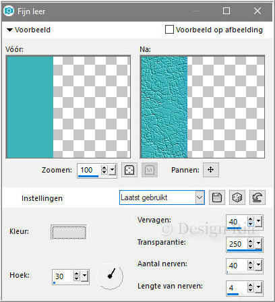Increase the Aantal nerven value by one
The height and width of the screenshot is (302, 275).
(251, 263)
